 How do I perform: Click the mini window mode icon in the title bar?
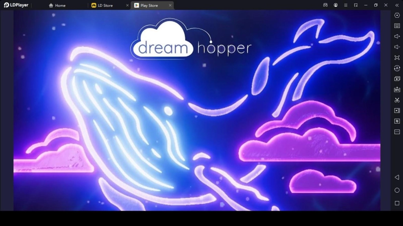(356, 5)
